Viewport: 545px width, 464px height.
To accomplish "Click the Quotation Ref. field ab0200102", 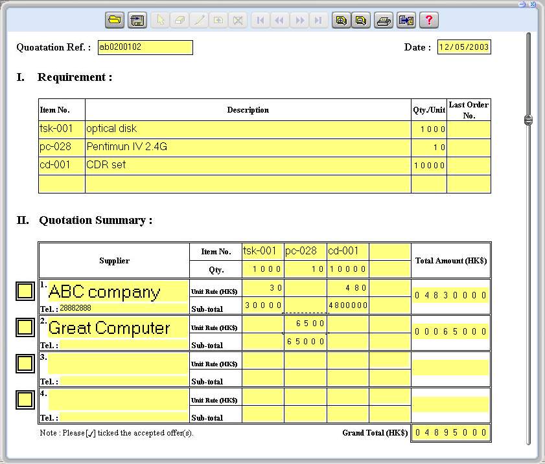I will point(145,47).
